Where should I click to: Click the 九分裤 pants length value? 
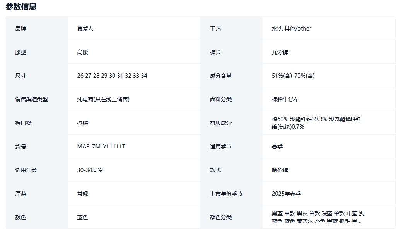coord(280,52)
